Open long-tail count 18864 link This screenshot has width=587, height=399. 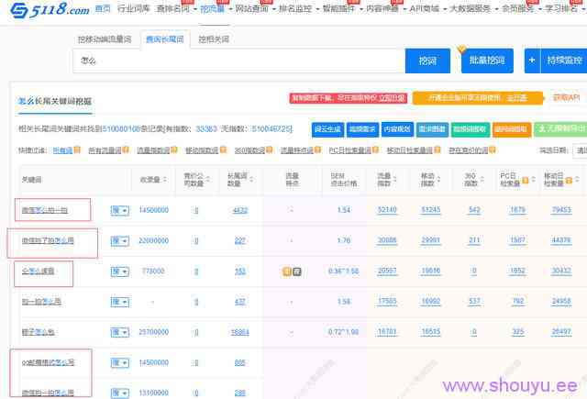pyautogui.click(x=240, y=332)
